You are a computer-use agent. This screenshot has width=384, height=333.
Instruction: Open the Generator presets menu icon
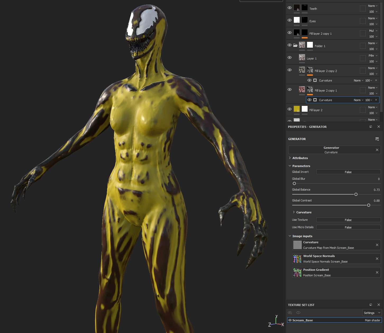click(x=377, y=139)
